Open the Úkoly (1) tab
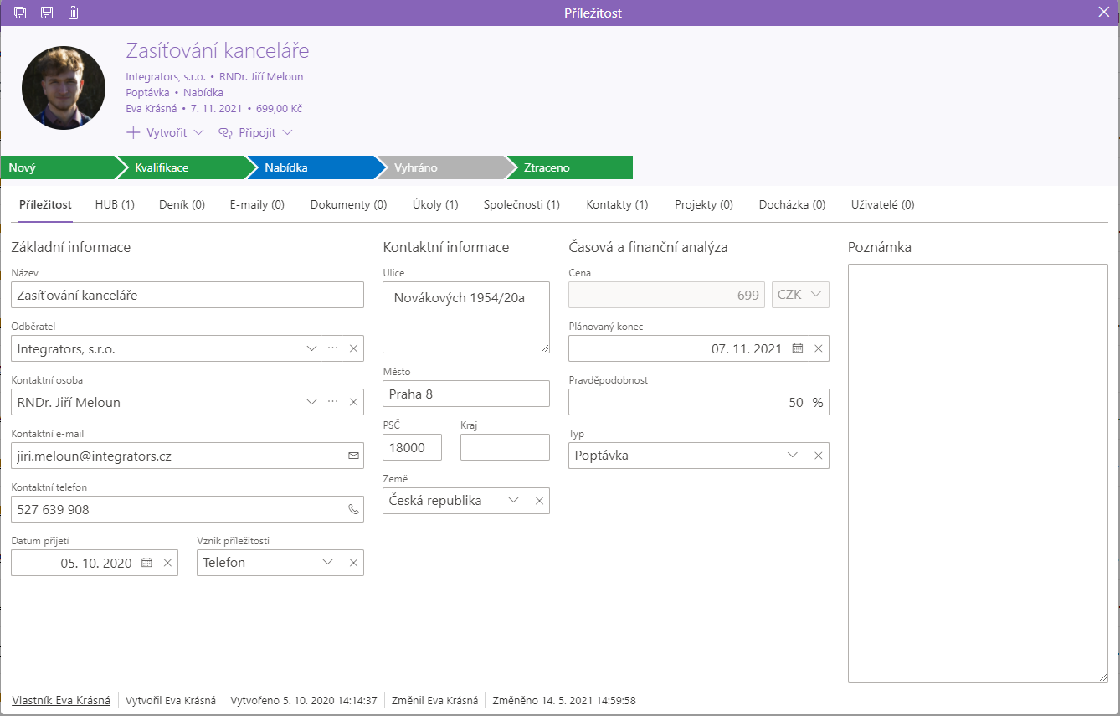1120x716 pixels. (435, 204)
